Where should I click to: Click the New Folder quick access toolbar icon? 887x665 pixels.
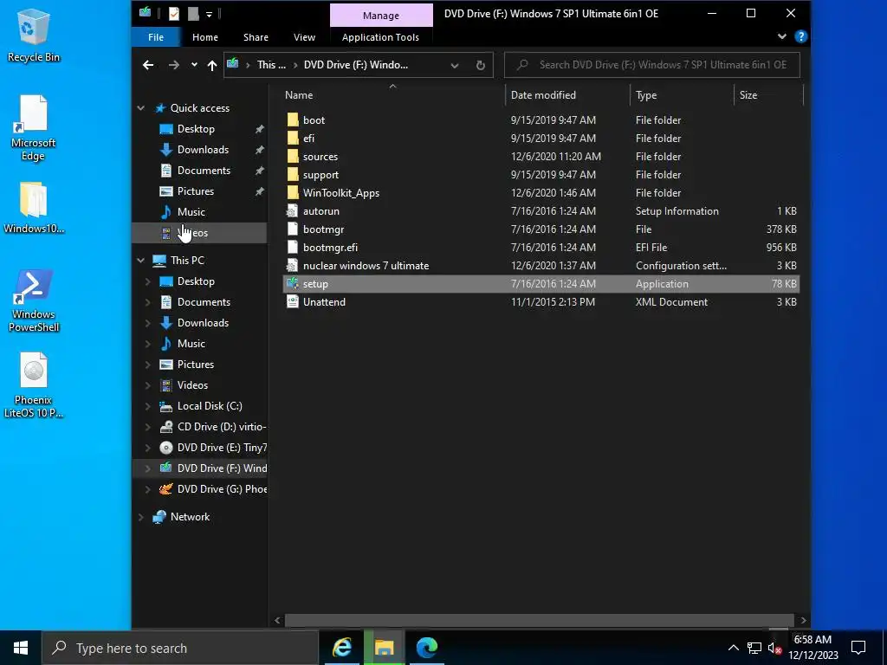193,14
